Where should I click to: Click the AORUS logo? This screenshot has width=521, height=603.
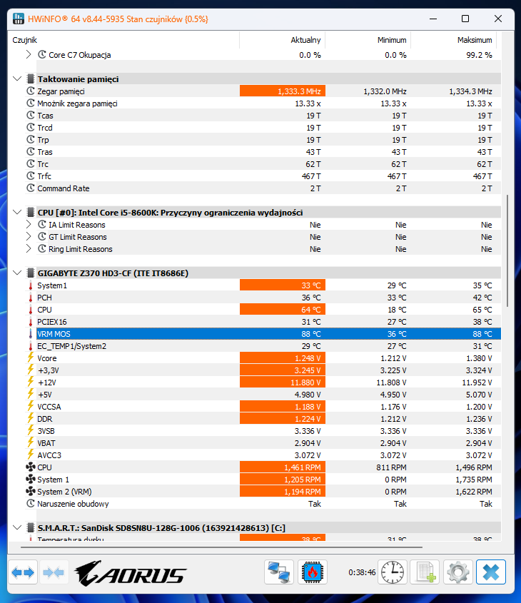pos(130,573)
